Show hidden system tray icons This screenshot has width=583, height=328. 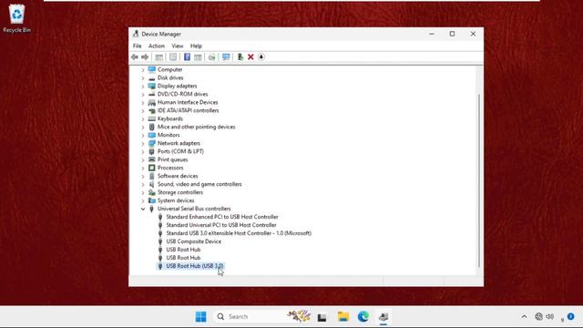(x=524, y=316)
